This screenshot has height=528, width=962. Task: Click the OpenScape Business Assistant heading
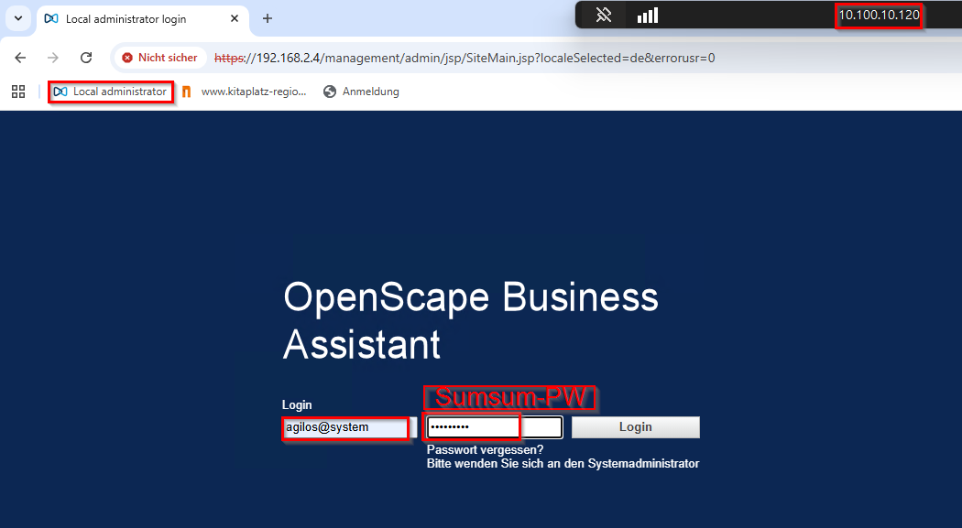(471, 320)
